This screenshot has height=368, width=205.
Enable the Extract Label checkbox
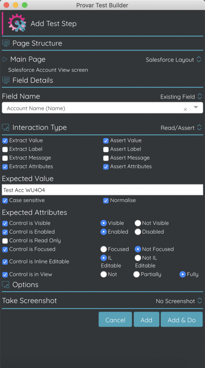tap(5, 149)
